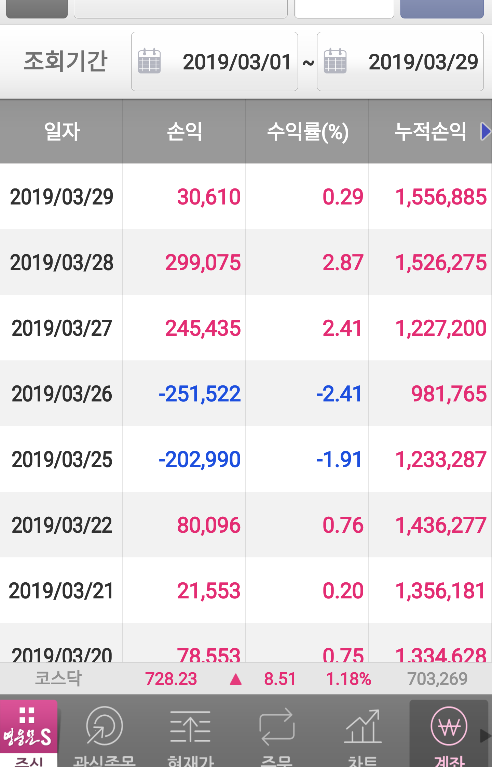Viewport: 492px width, 767px height.
Task: Tap the blue button at top right
Action: pos(442,9)
